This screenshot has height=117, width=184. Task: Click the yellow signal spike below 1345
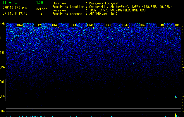tap(91, 114)
